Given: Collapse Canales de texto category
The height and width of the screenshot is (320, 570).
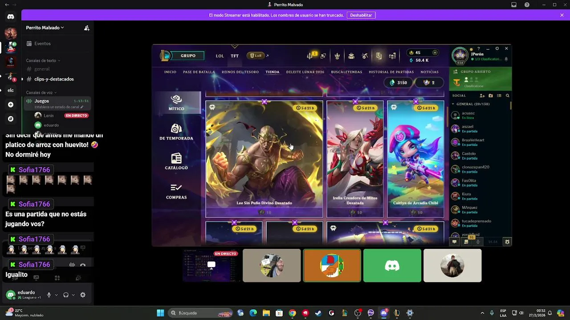Looking at the screenshot, I should pos(43,60).
